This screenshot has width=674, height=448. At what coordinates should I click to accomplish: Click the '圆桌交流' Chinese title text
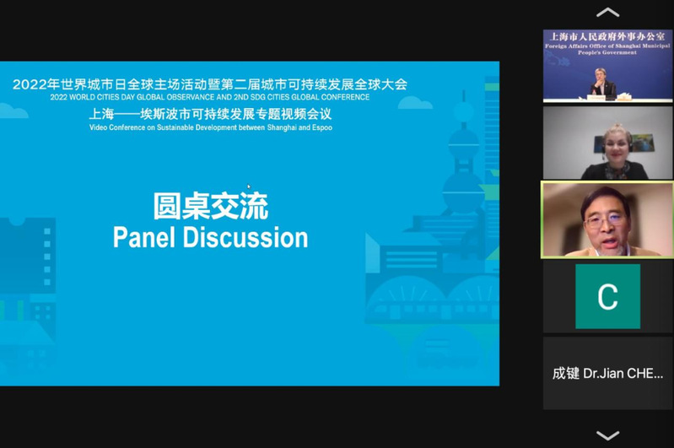[x=210, y=205]
